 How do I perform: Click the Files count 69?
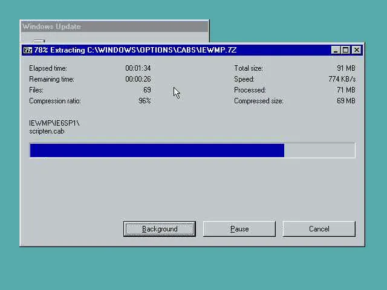click(147, 90)
